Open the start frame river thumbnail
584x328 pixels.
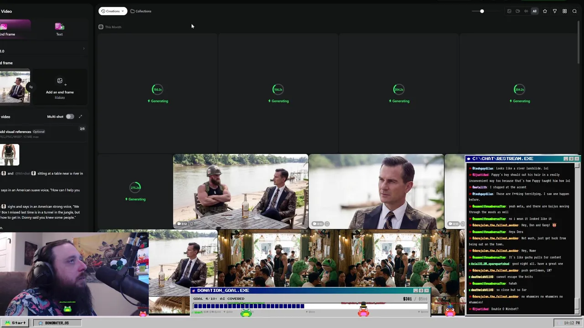[x=15, y=87]
